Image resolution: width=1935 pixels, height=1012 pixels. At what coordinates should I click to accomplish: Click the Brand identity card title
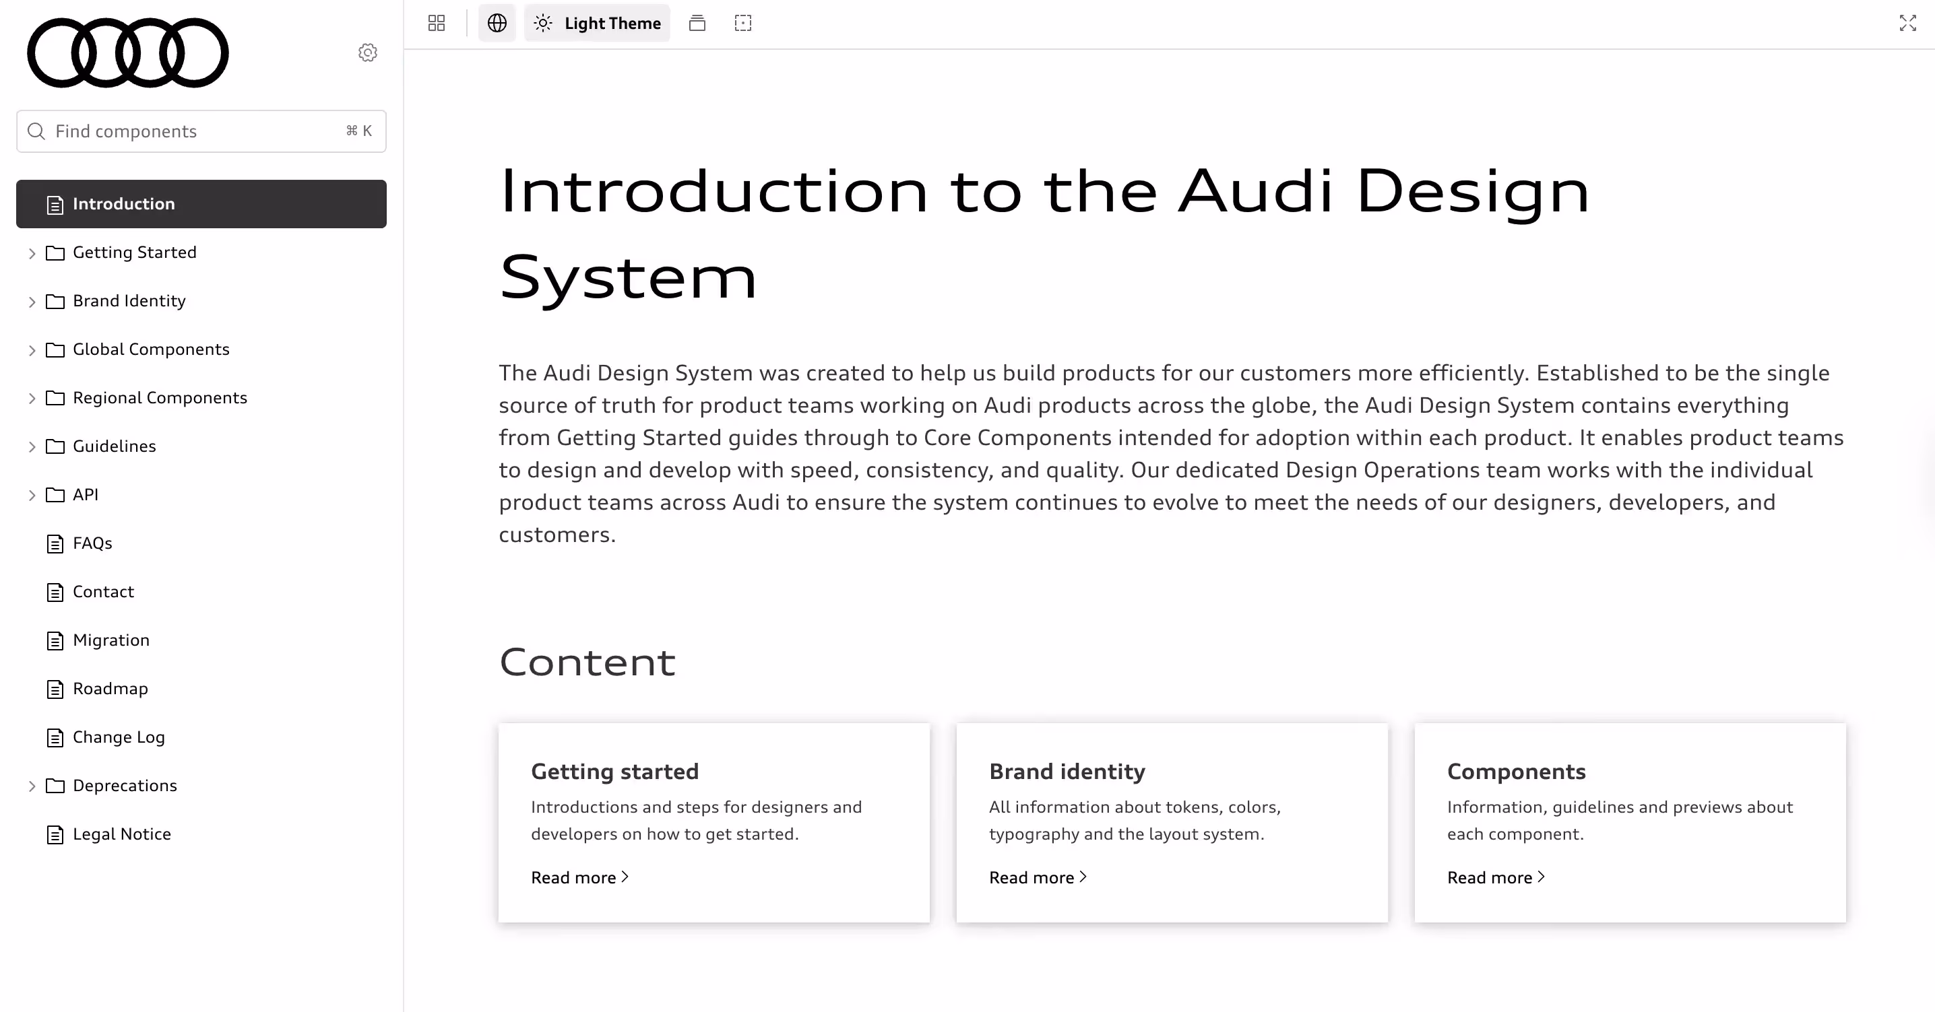click(1067, 771)
